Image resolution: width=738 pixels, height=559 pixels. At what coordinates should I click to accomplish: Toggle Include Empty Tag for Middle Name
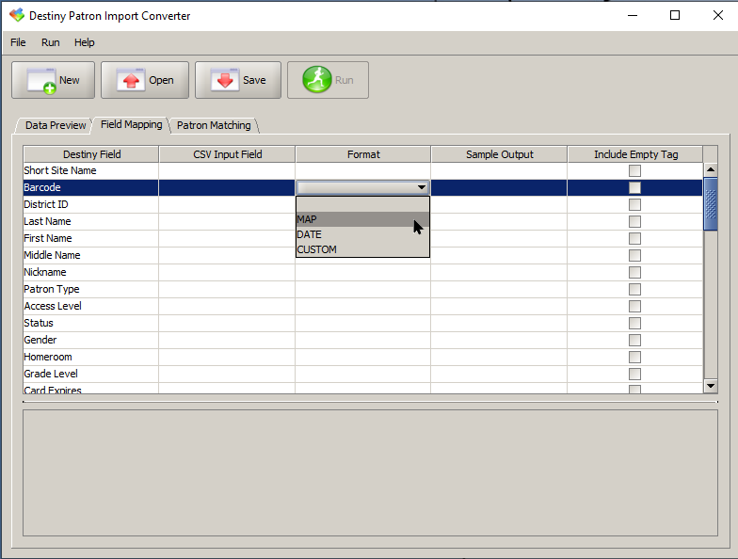[x=634, y=256]
